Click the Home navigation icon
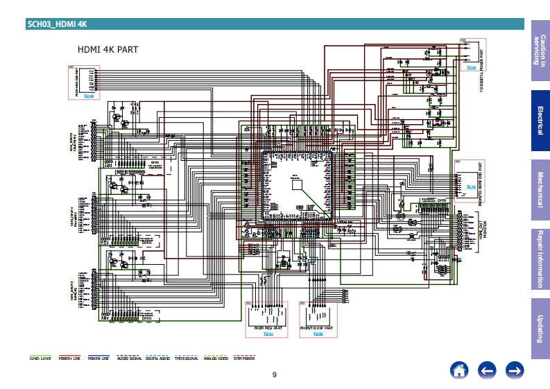Image resolution: width=550 pixels, height=389 pixels. tap(458, 370)
